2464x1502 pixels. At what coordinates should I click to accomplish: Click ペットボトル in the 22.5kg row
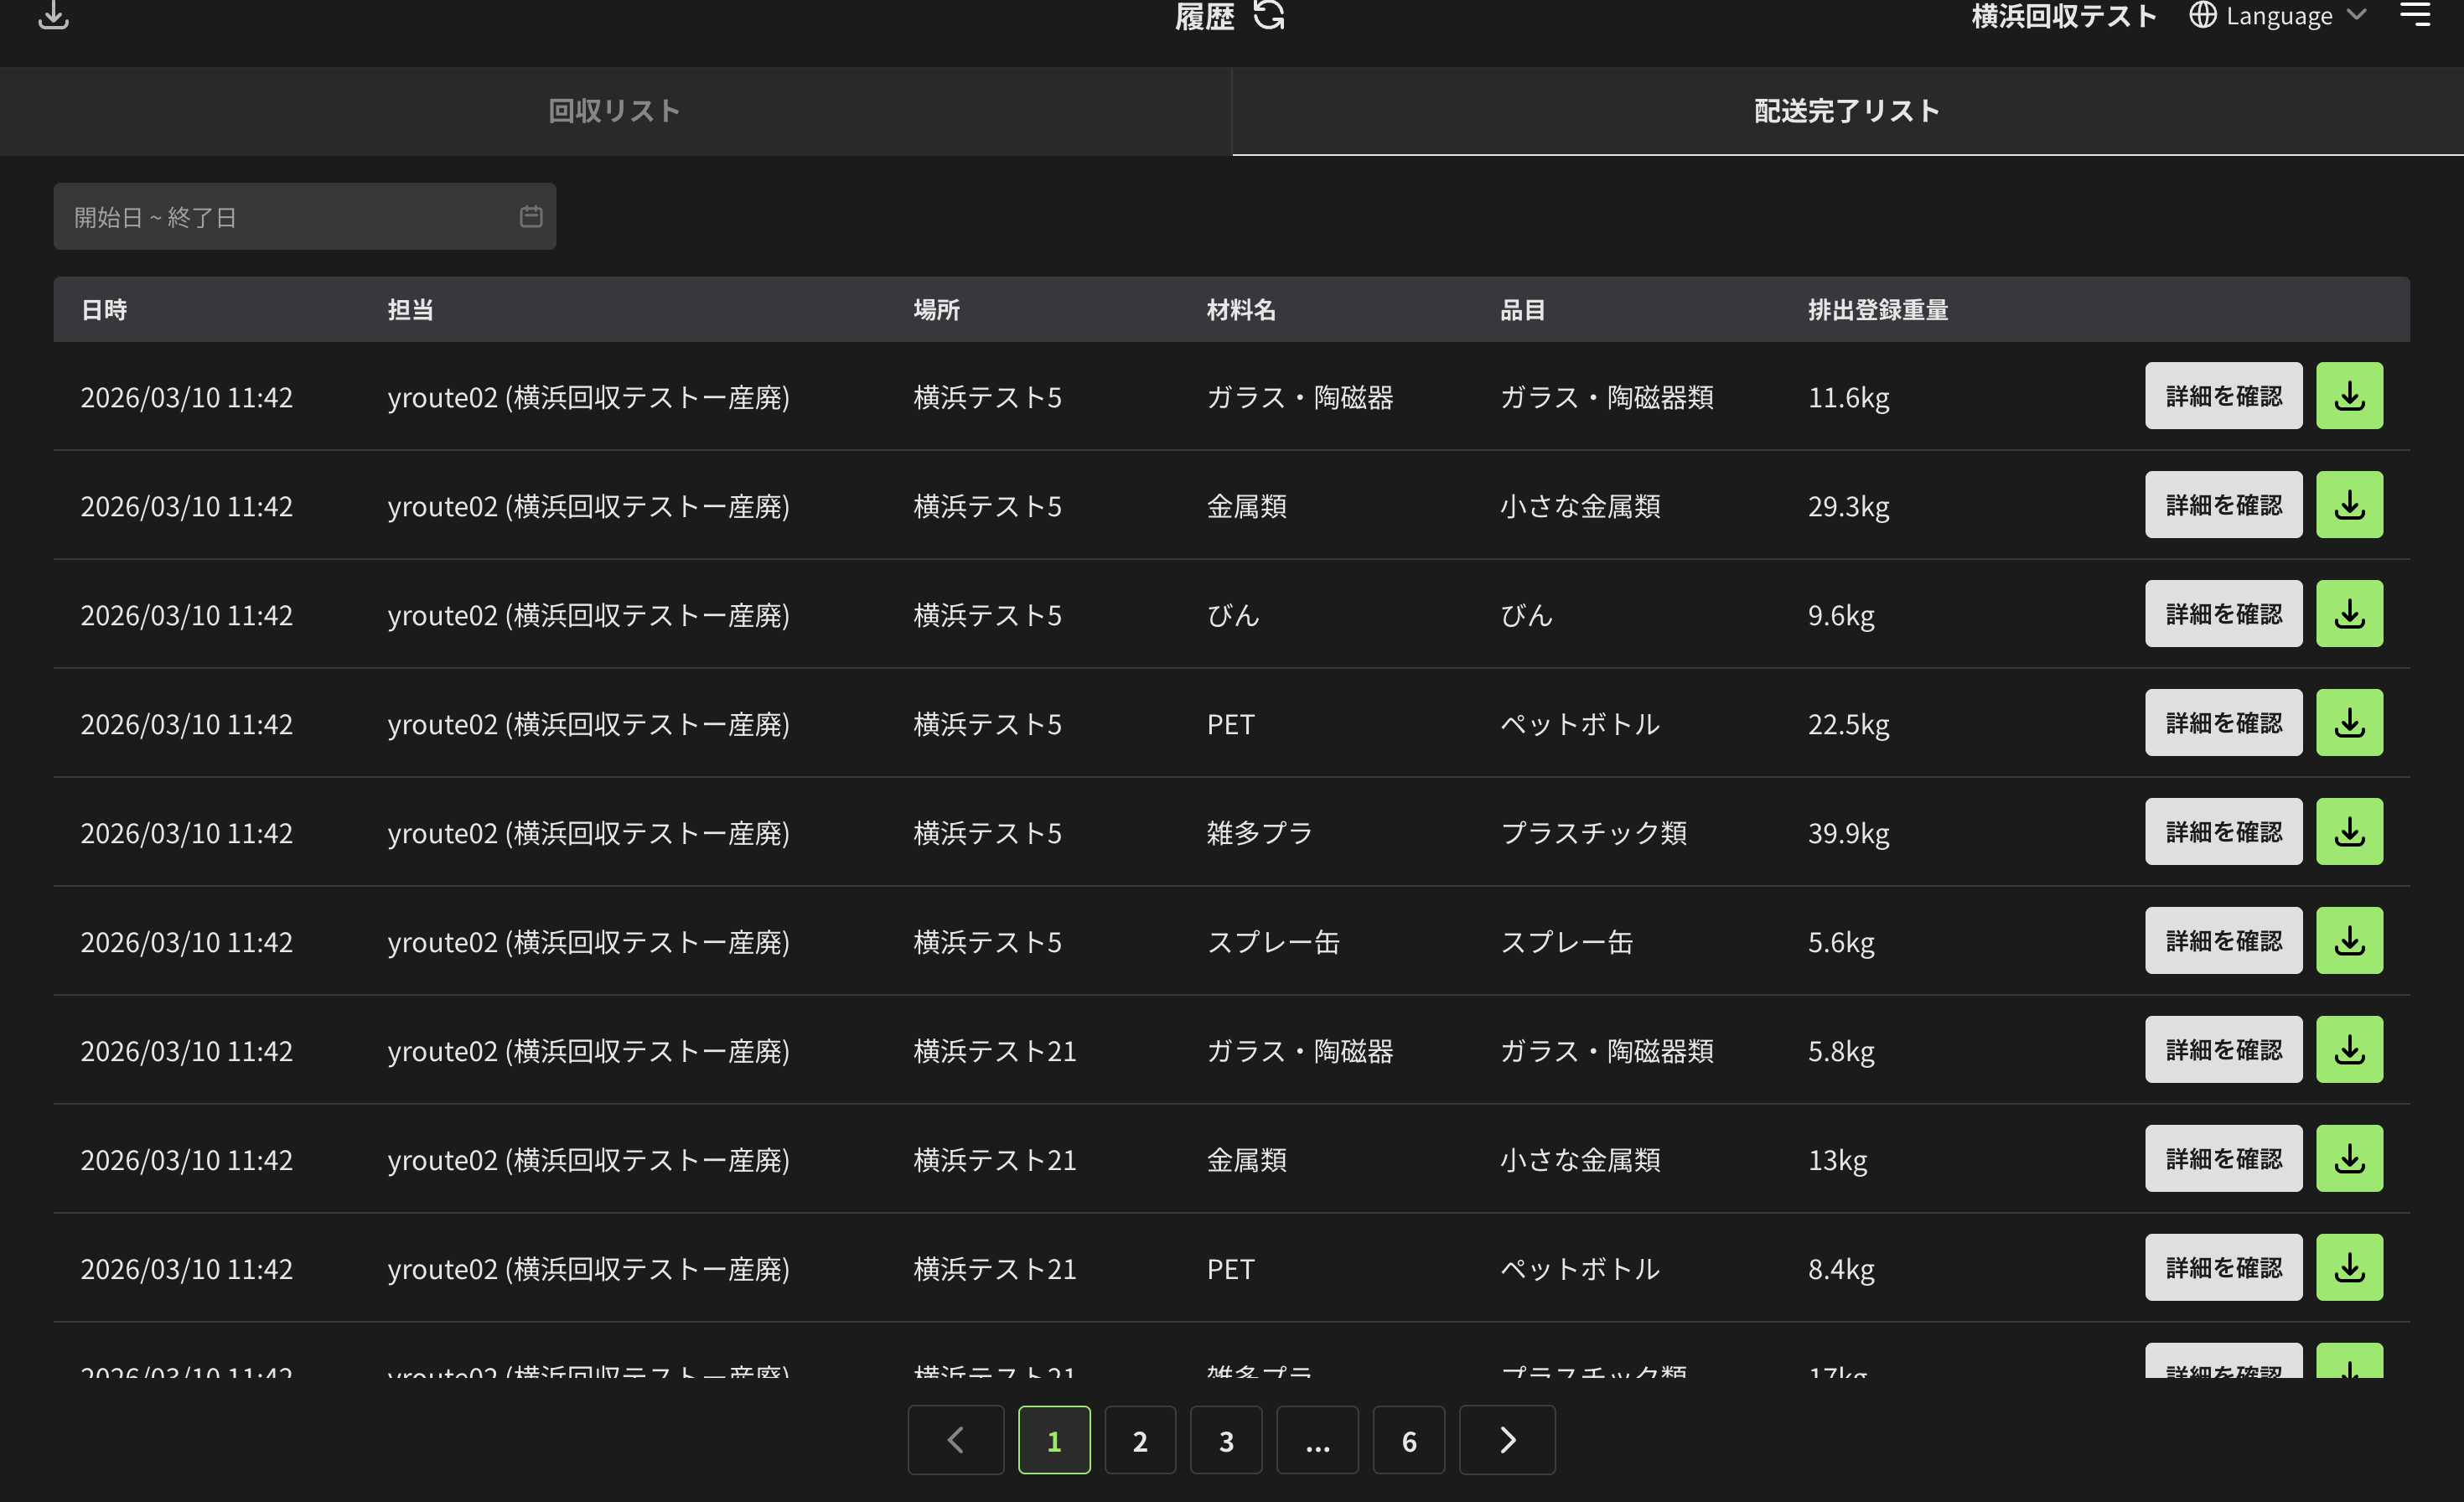click(x=1581, y=724)
